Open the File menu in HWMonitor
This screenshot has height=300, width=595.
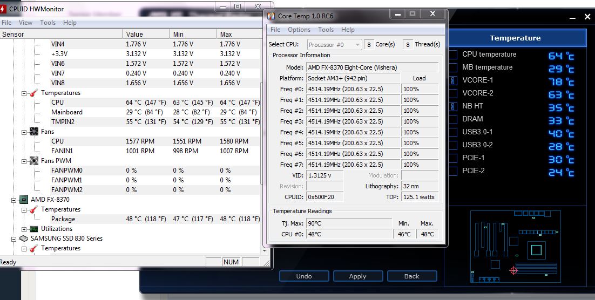coord(6,23)
